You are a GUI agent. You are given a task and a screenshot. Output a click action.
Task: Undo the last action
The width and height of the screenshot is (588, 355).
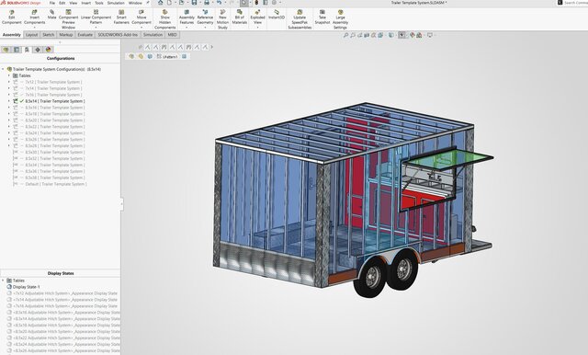click(219, 3)
